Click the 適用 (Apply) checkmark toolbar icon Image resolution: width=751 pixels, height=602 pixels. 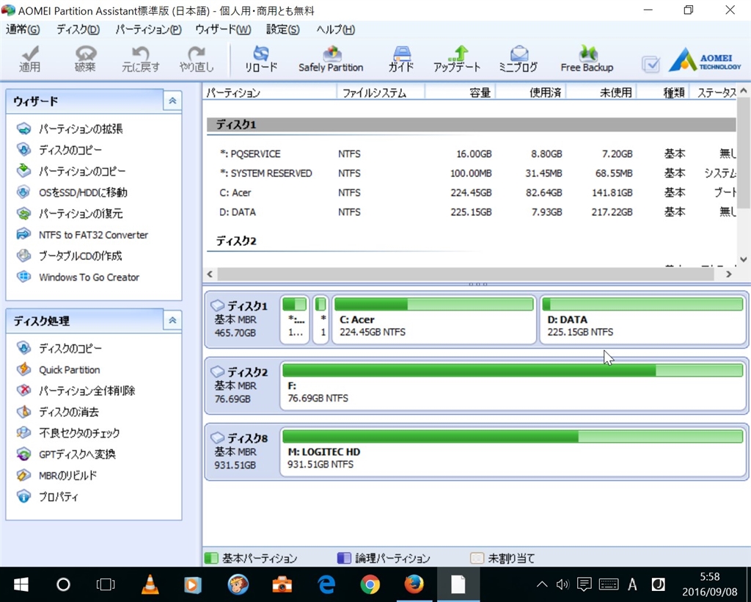(29, 59)
